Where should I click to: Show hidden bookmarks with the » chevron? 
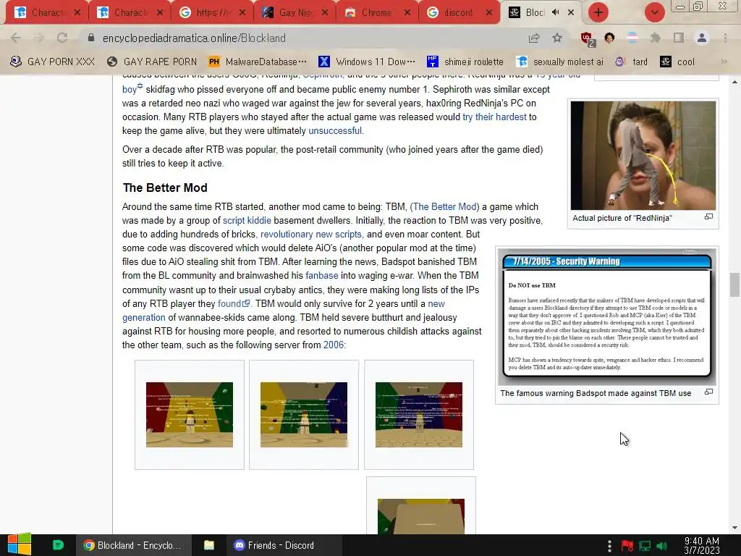724,62
